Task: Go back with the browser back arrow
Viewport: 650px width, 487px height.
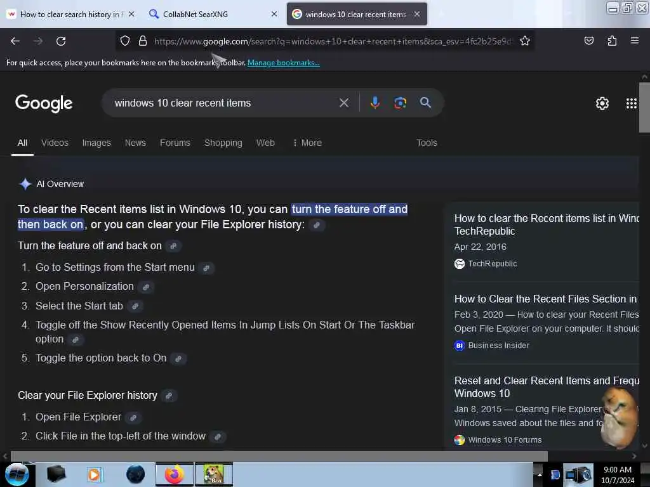Action: 15,41
